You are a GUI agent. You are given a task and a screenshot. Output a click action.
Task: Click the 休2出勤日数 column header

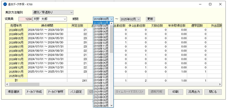tap(137, 26)
